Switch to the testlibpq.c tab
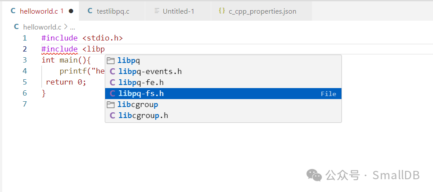The width and height of the screenshot is (433, 192). click(113, 11)
